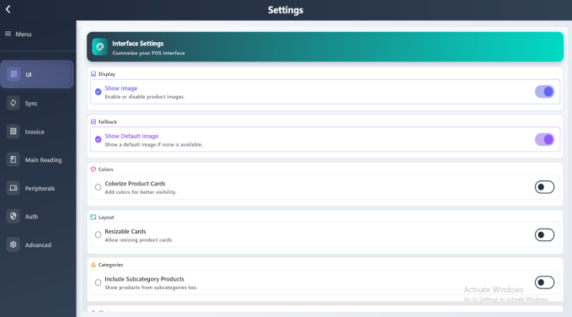Open Main Reading settings tab
Viewport: 572px width, 317px height.
pyautogui.click(x=37, y=159)
